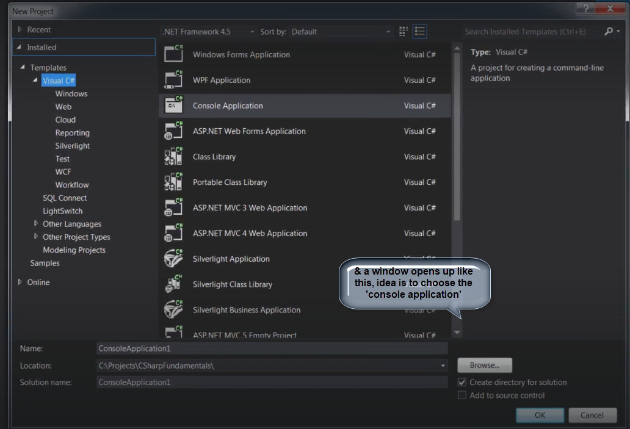Open the dialog help question mark
This screenshot has height=429, width=630.
point(586,9)
